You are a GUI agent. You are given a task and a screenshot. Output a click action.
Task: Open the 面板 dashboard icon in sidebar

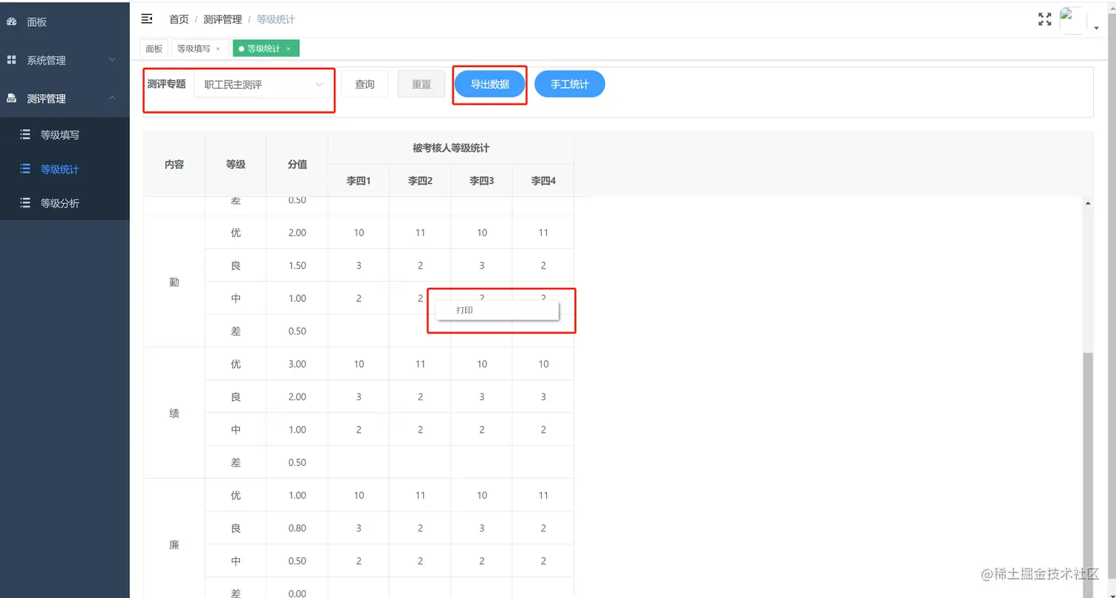(x=10, y=21)
